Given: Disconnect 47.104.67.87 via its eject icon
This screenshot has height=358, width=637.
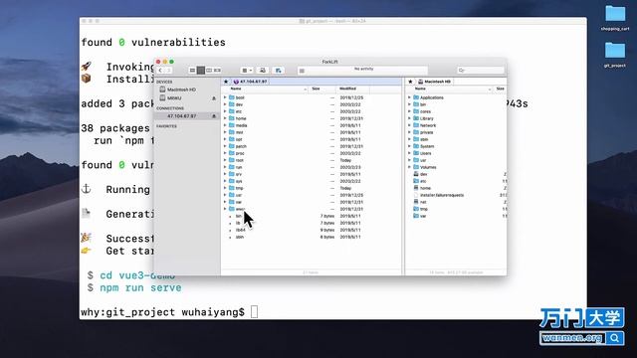Looking at the screenshot, I should coord(214,116).
